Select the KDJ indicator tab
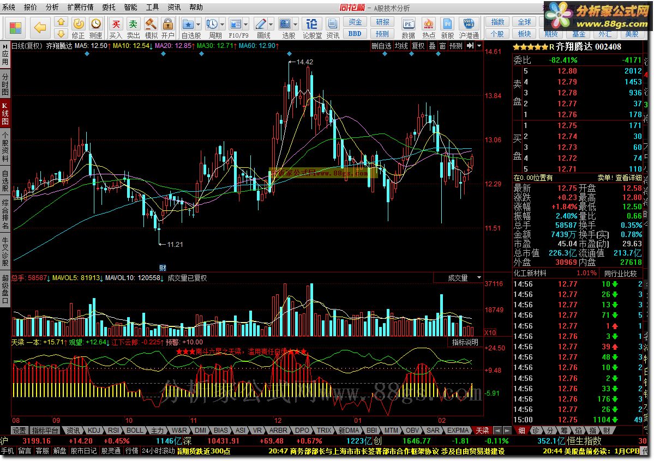Viewport: 654px width, 461px height. (94, 430)
